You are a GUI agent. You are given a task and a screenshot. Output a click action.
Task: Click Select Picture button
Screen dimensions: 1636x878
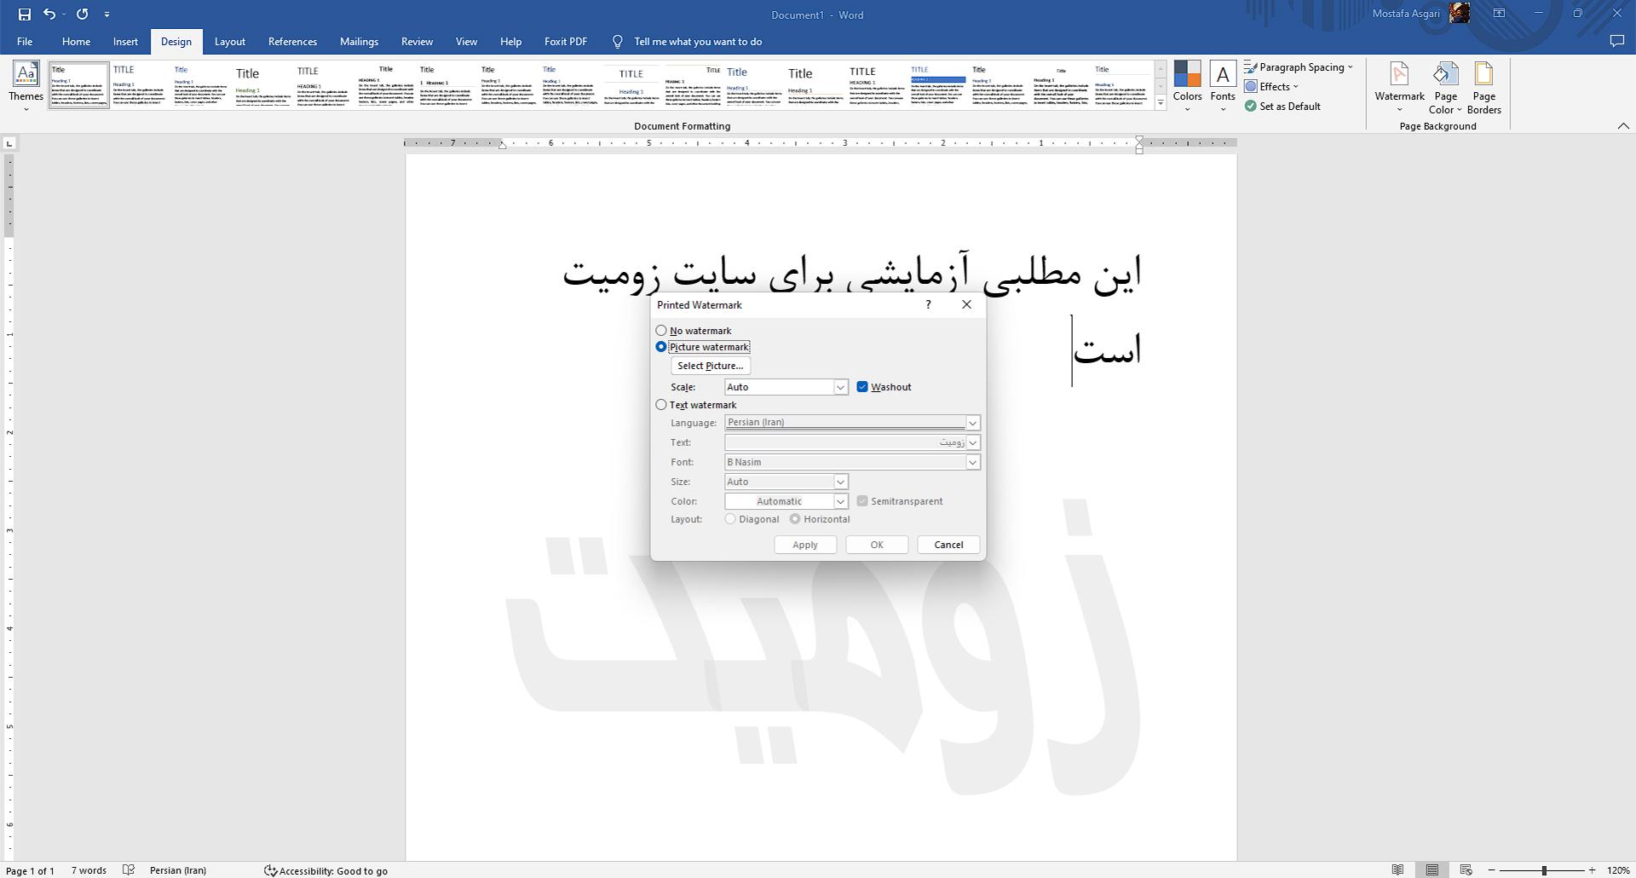711,366
